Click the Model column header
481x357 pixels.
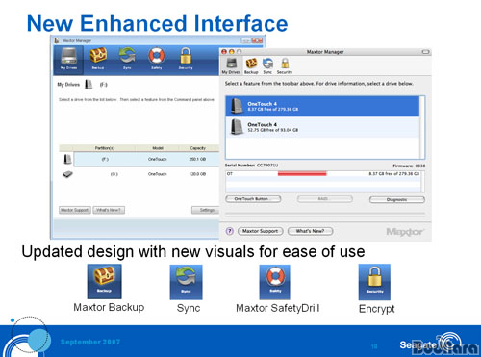tap(158, 148)
